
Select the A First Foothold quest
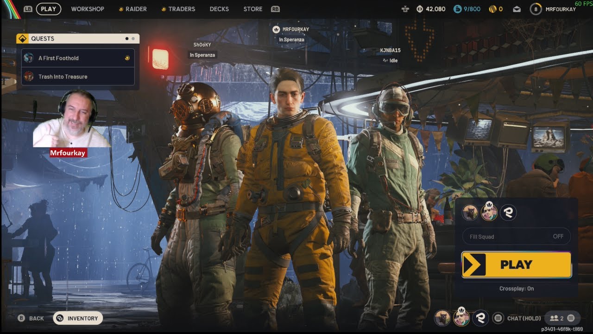[x=78, y=58]
